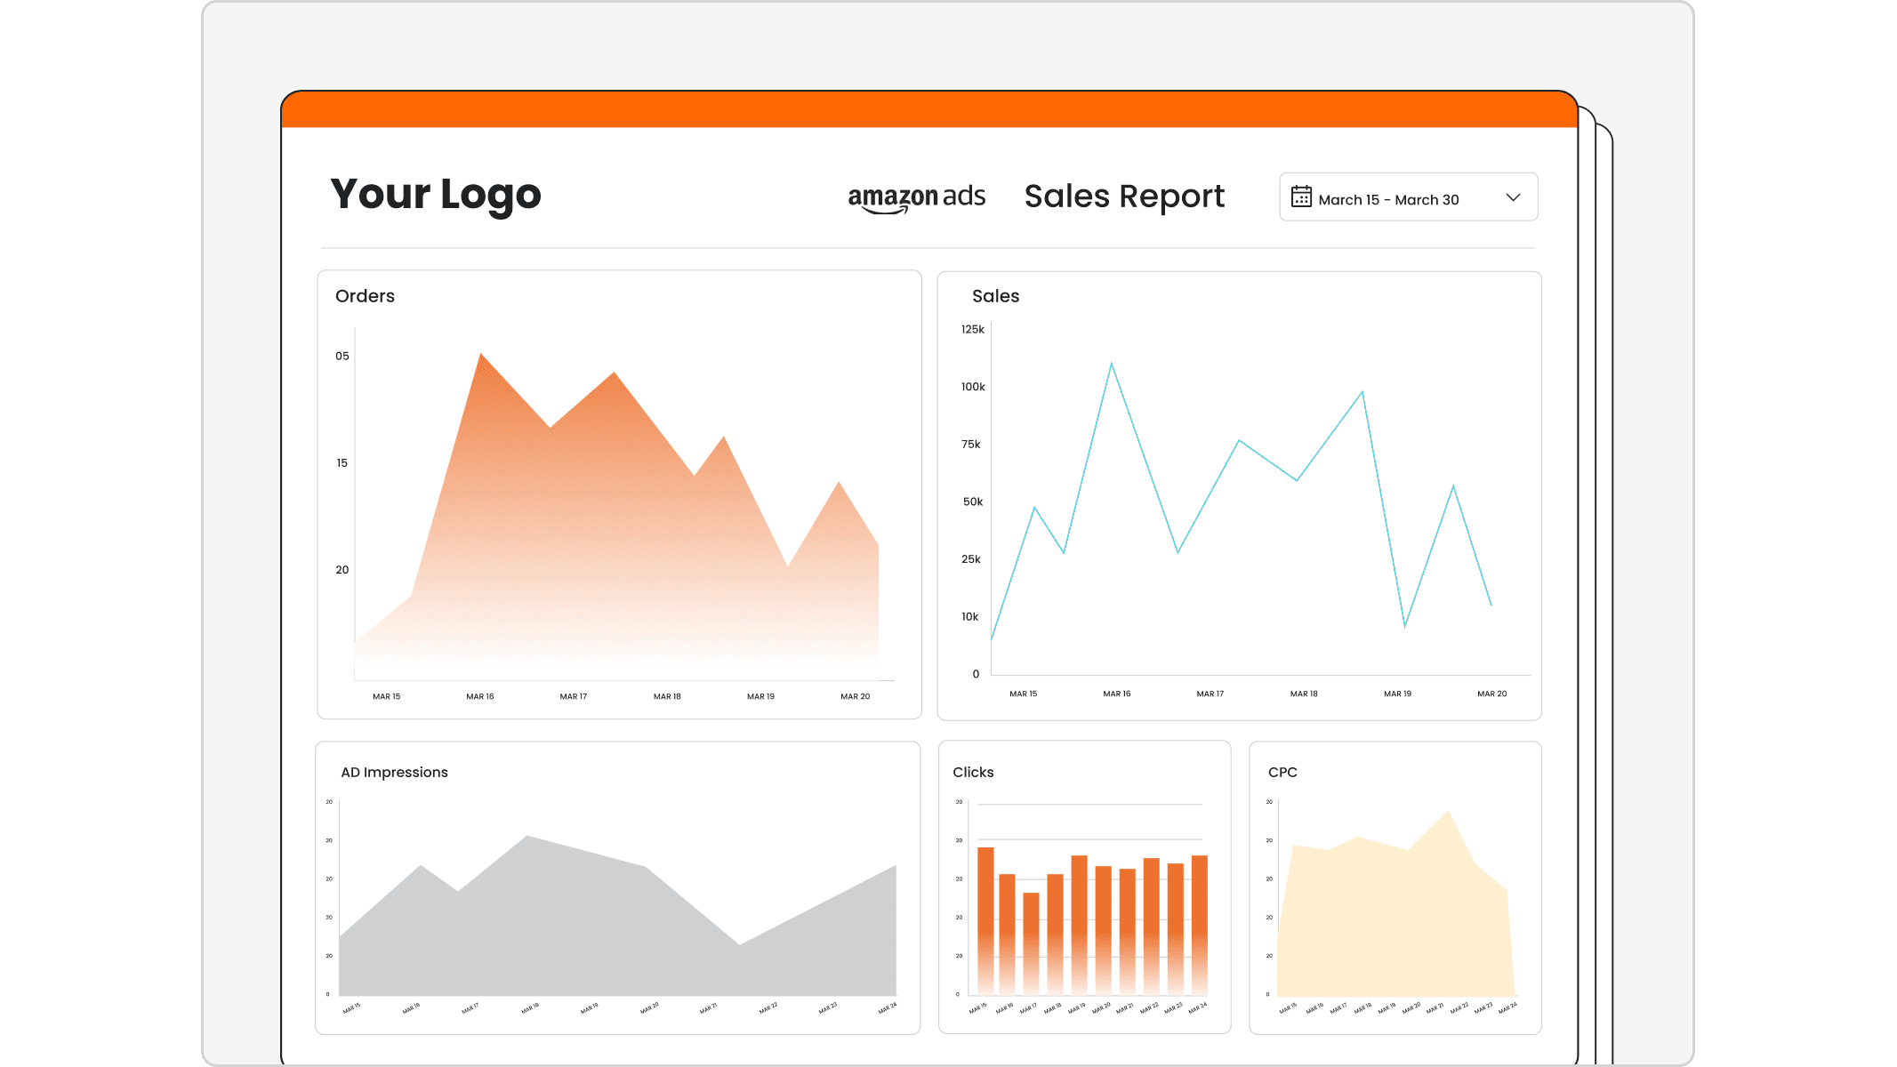Select the AD Impressions chart title
Image resolution: width=1897 pixels, height=1067 pixels.
[x=394, y=772]
